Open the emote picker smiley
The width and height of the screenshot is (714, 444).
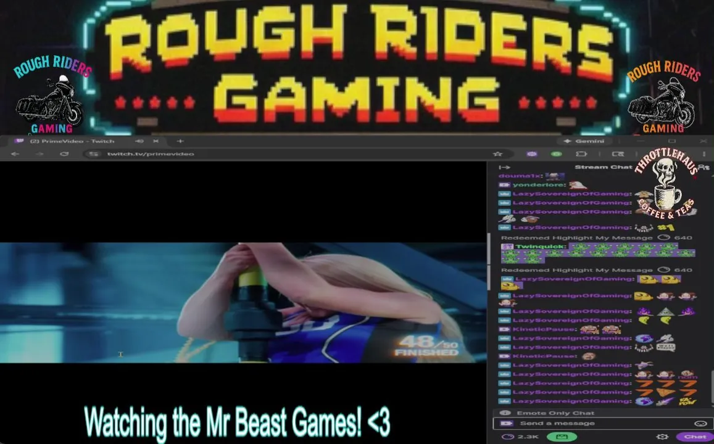[x=700, y=423]
